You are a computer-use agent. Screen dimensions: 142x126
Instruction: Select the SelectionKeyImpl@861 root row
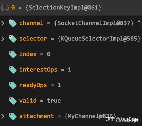point(71,8)
